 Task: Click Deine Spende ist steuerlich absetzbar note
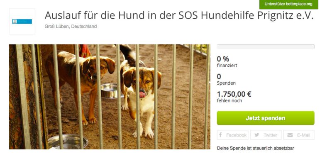click(x=255, y=148)
